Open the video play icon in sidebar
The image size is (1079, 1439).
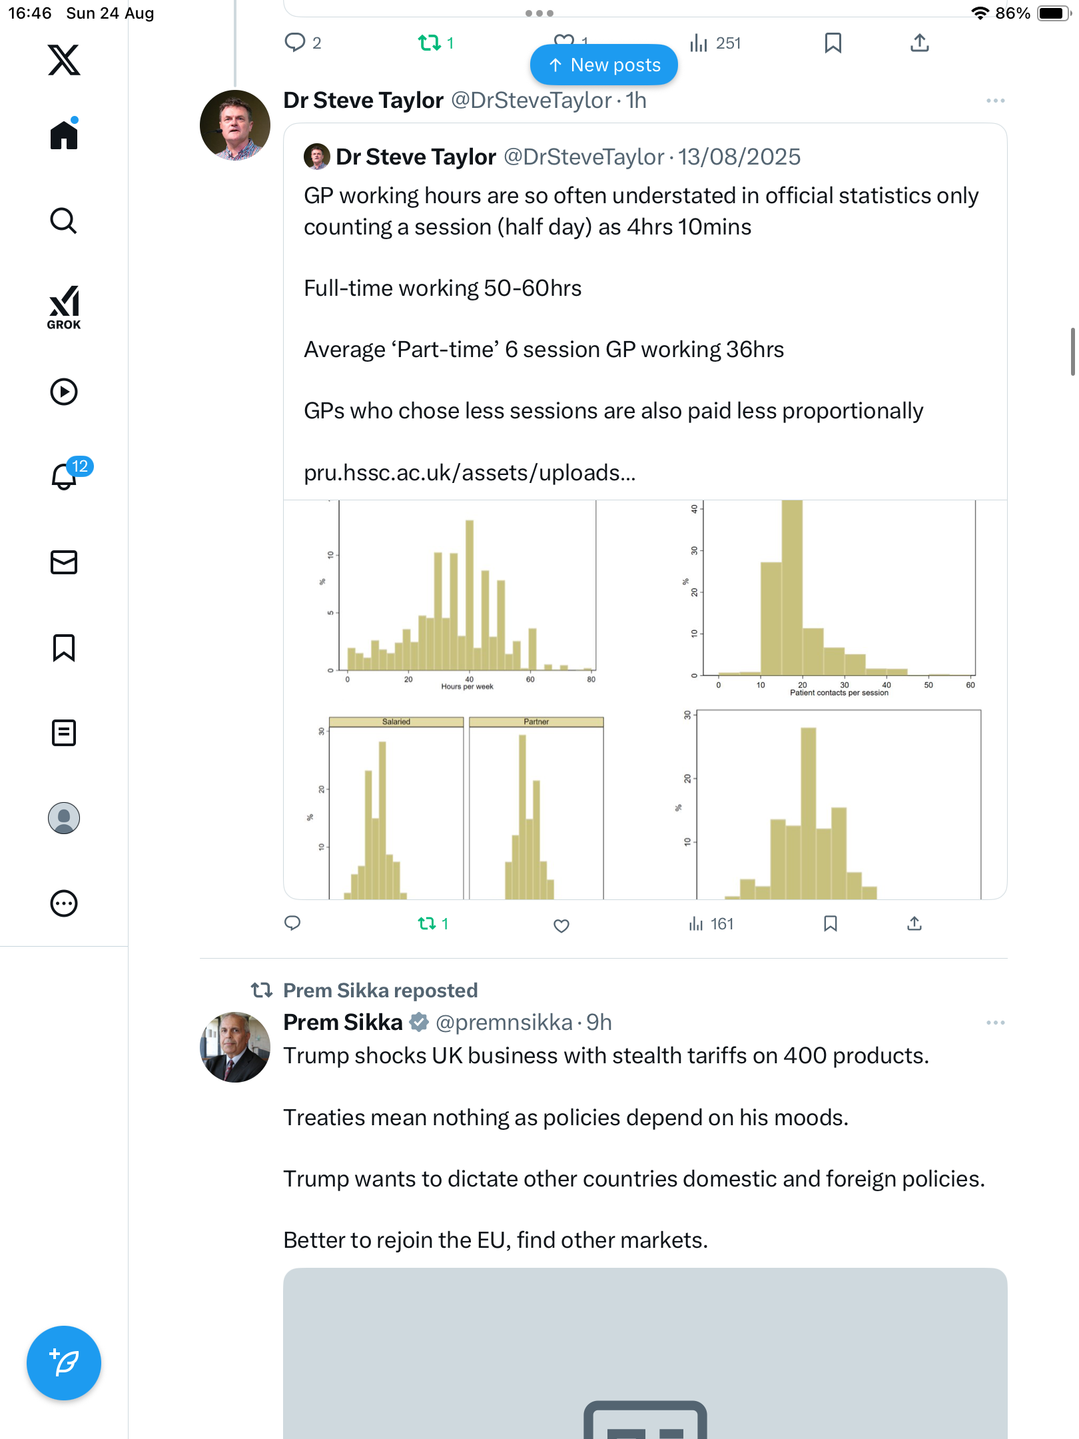click(x=64, y=392)
